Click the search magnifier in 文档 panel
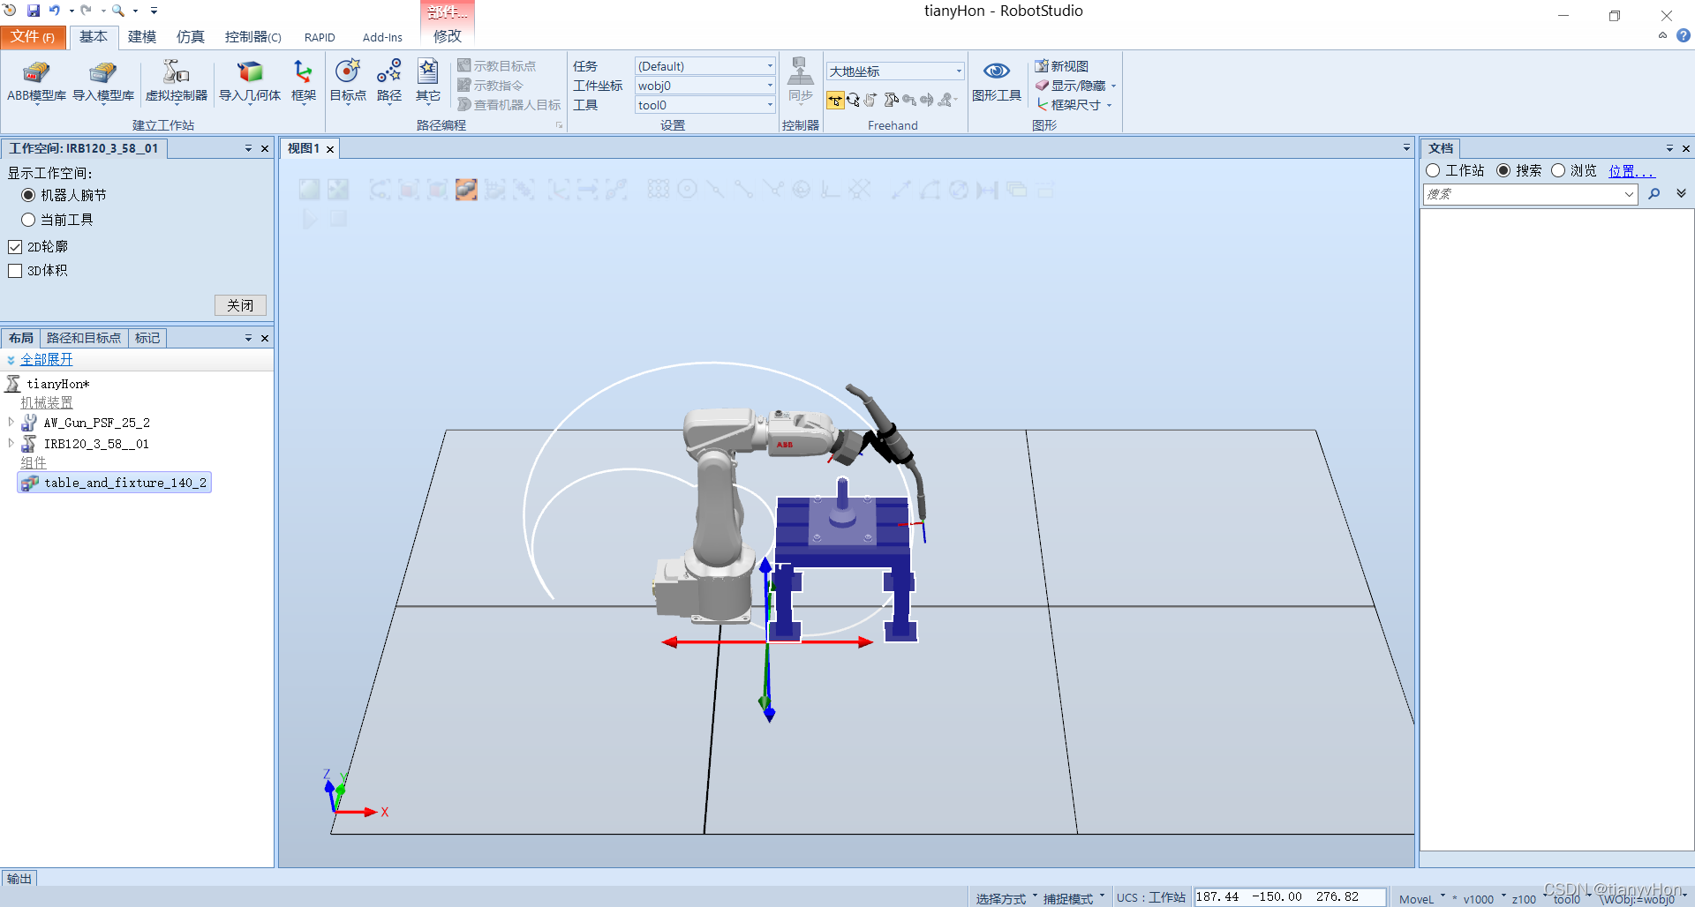1695x907 pixels. (1654, 194)
